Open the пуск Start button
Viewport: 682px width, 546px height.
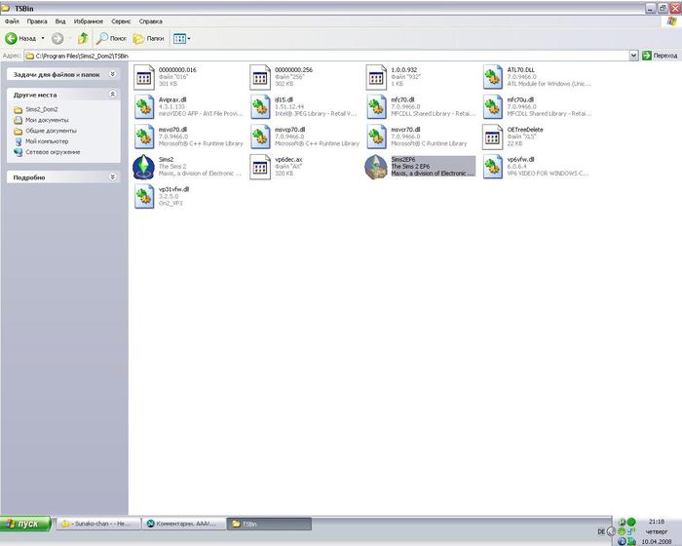point(25,524)
